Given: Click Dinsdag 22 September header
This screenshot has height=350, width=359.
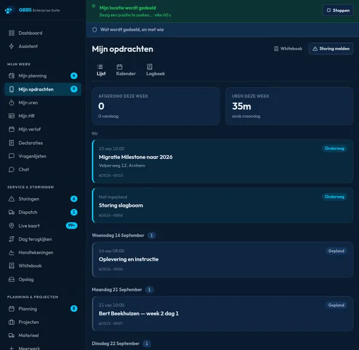Looking at the screenshot, I should click(115, 343).
